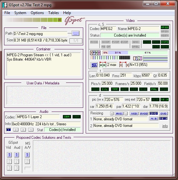Click the H264 codec indicator
Screen dimensions: 178x180
coord(165,35)
